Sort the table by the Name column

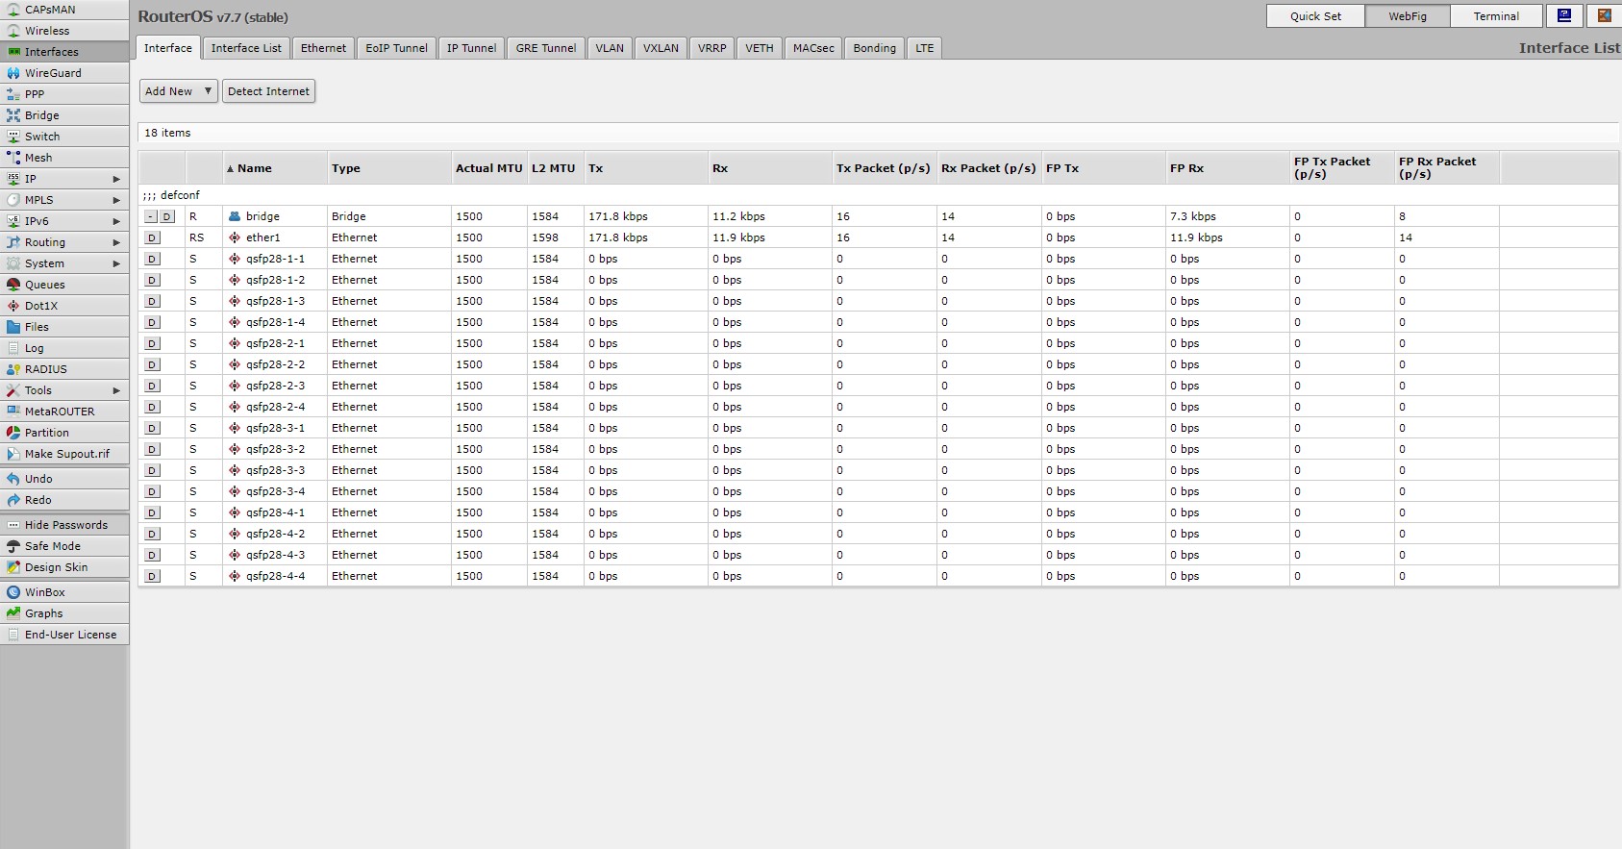coord(275,168)
